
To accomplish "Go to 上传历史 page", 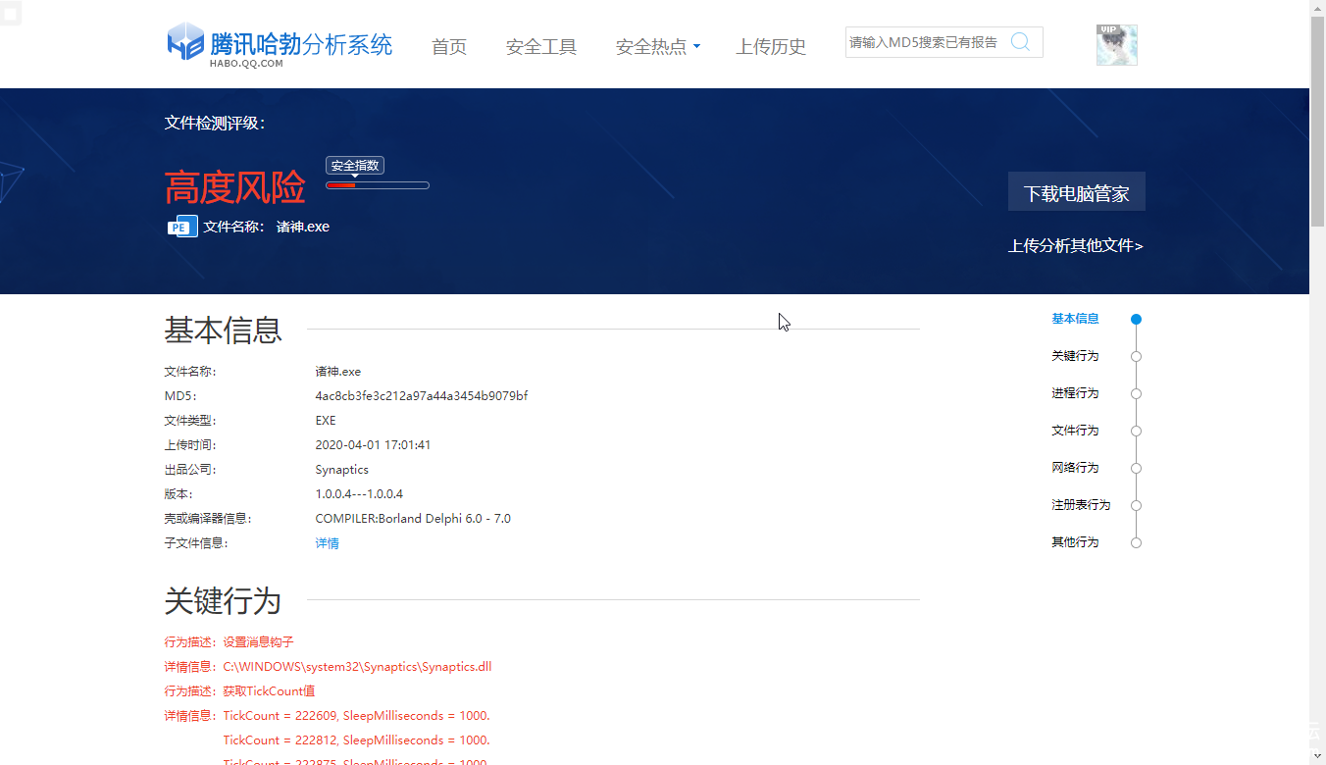I will point(771,46).
